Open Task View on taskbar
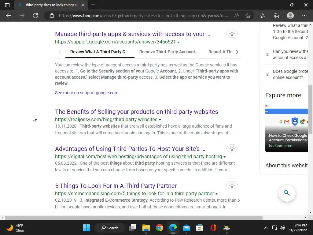313x235 pixels. 133,228
